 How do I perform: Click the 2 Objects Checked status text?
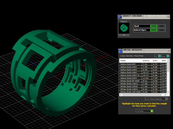tap(155, 16)
